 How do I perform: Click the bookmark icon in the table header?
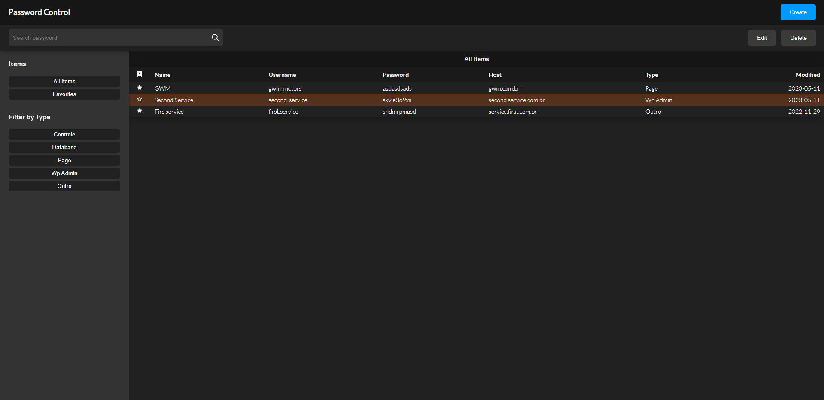point(139,74)
